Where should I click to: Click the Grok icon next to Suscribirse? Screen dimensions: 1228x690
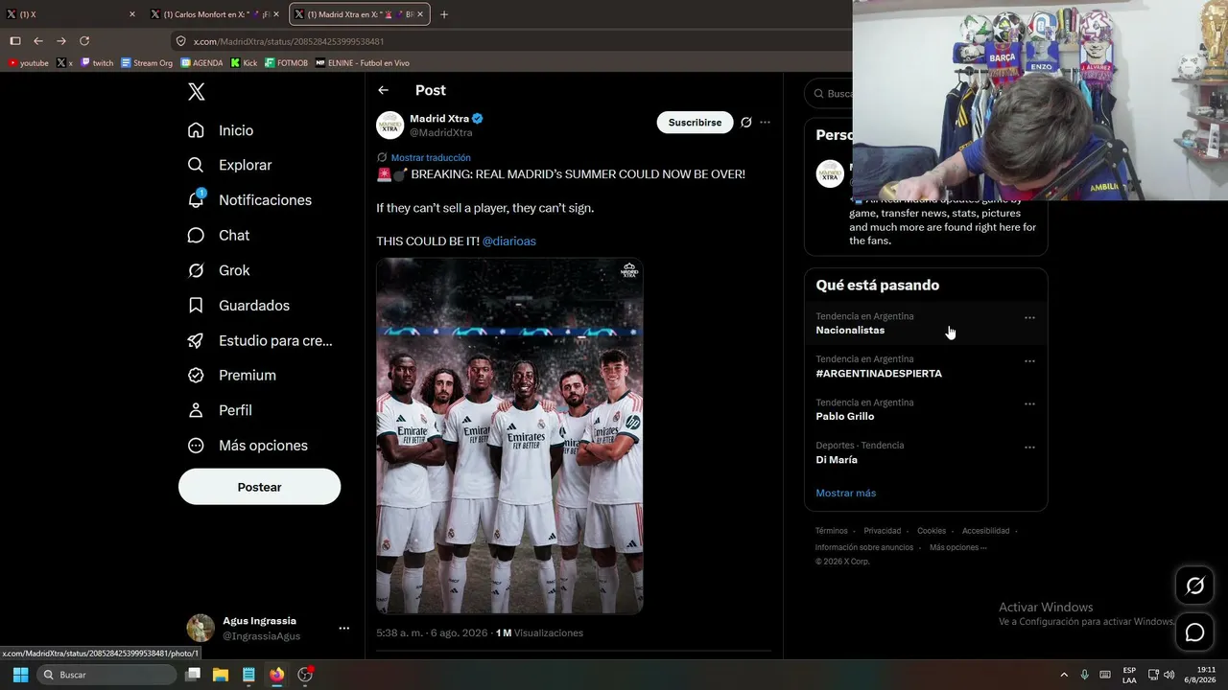click(x=745, y=123)
